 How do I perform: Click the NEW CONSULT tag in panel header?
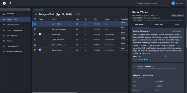pos(138,20)
